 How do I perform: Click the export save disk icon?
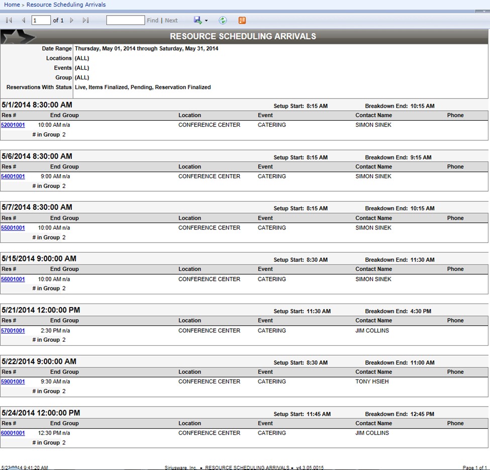click(x=198, y=20)
